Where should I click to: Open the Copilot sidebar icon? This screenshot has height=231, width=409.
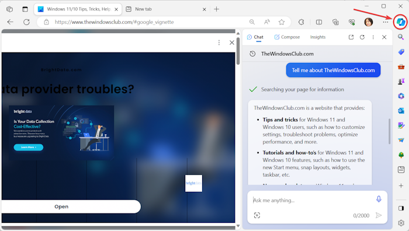pos(400,22)
